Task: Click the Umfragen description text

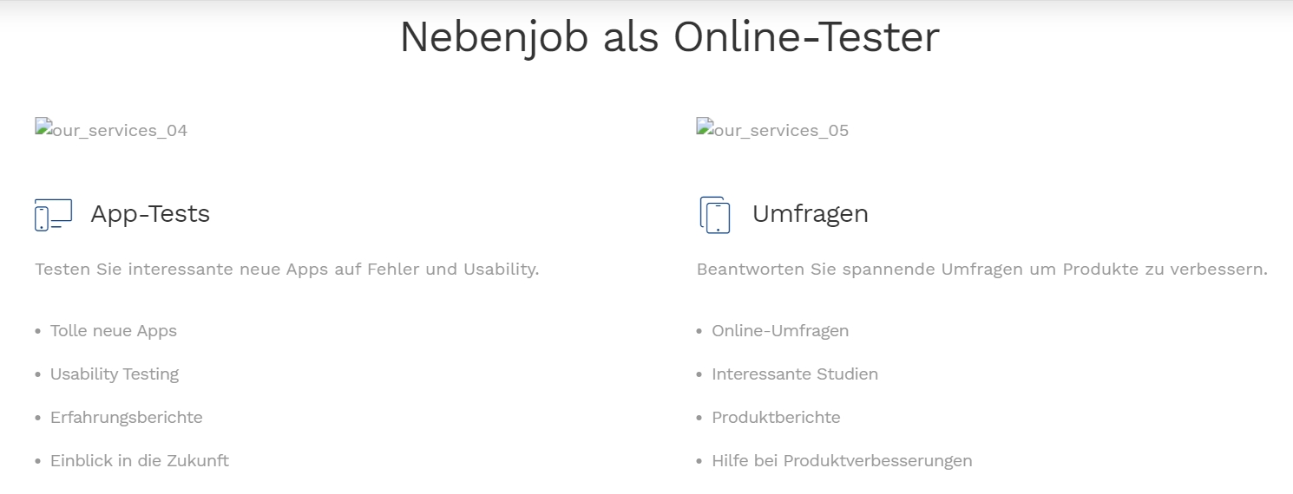Action: (982, 270)
